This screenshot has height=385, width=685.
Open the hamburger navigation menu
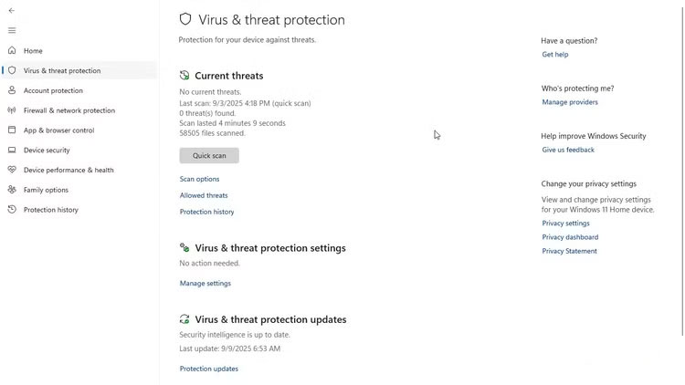pos(12,30)
